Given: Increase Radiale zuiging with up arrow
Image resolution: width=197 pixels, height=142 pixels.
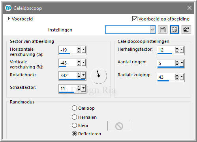Looking at the screenshot, I should [x=177, y=76].
